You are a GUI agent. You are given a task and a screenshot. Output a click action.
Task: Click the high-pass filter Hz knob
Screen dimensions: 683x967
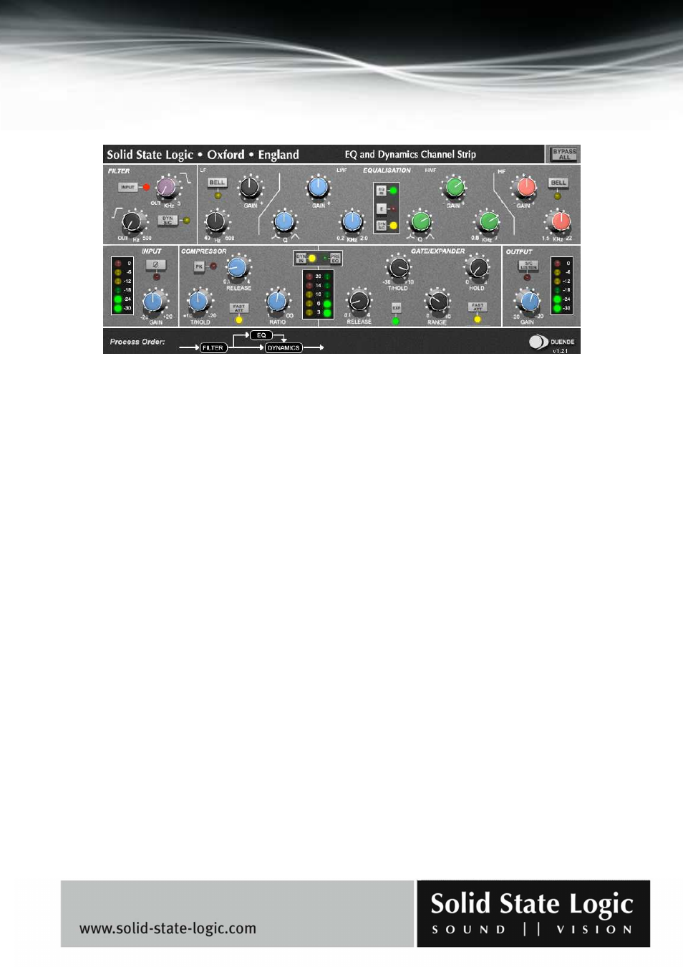point(132,222)
